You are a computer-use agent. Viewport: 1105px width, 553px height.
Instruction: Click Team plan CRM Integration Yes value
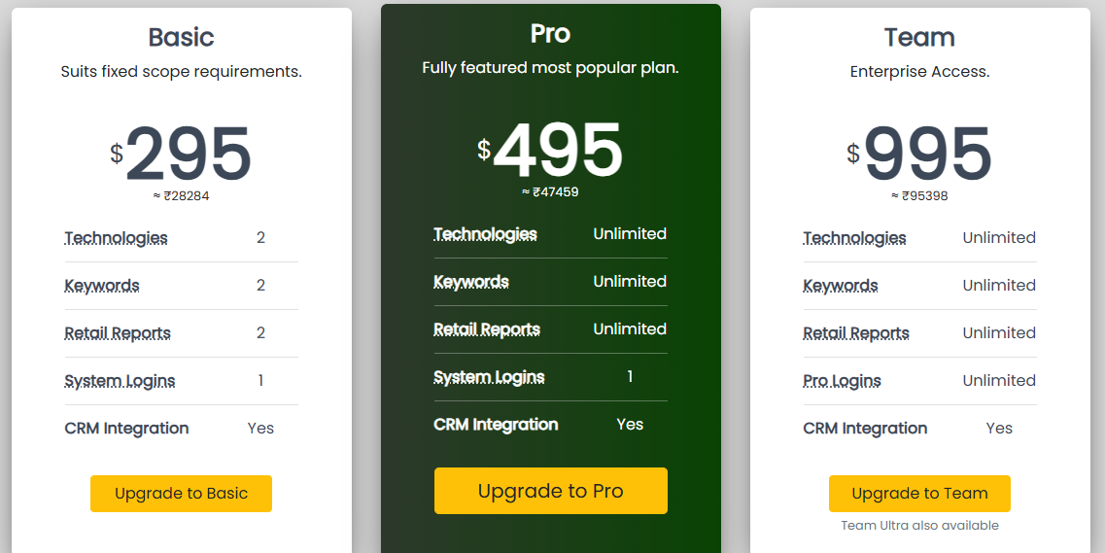(999, 429)
